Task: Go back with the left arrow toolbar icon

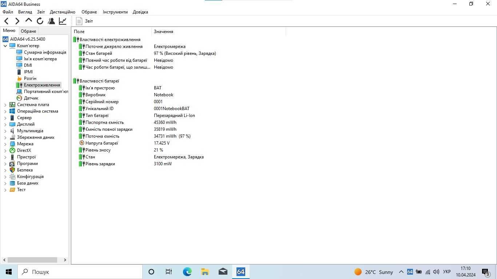Action: [6, 21]
